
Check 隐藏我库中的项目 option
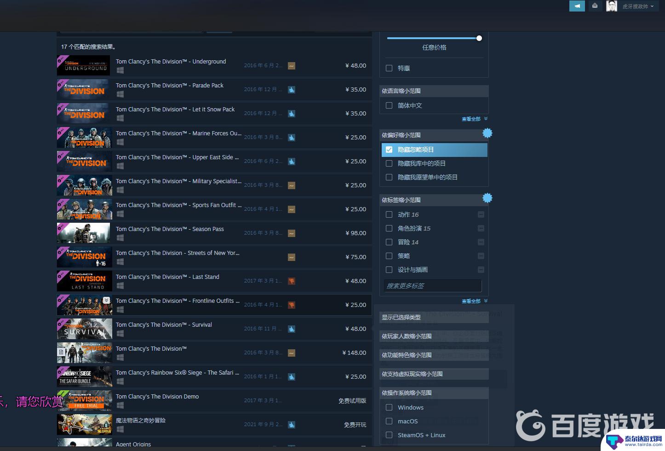[x=389, y=163]
